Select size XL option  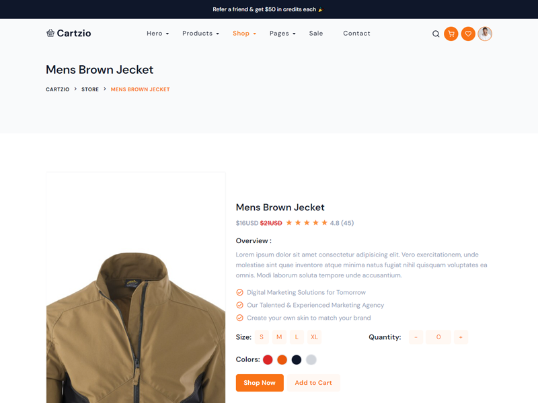tap(314, 337)
